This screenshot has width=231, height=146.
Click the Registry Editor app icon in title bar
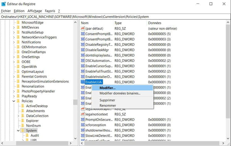tap(3, 4)
